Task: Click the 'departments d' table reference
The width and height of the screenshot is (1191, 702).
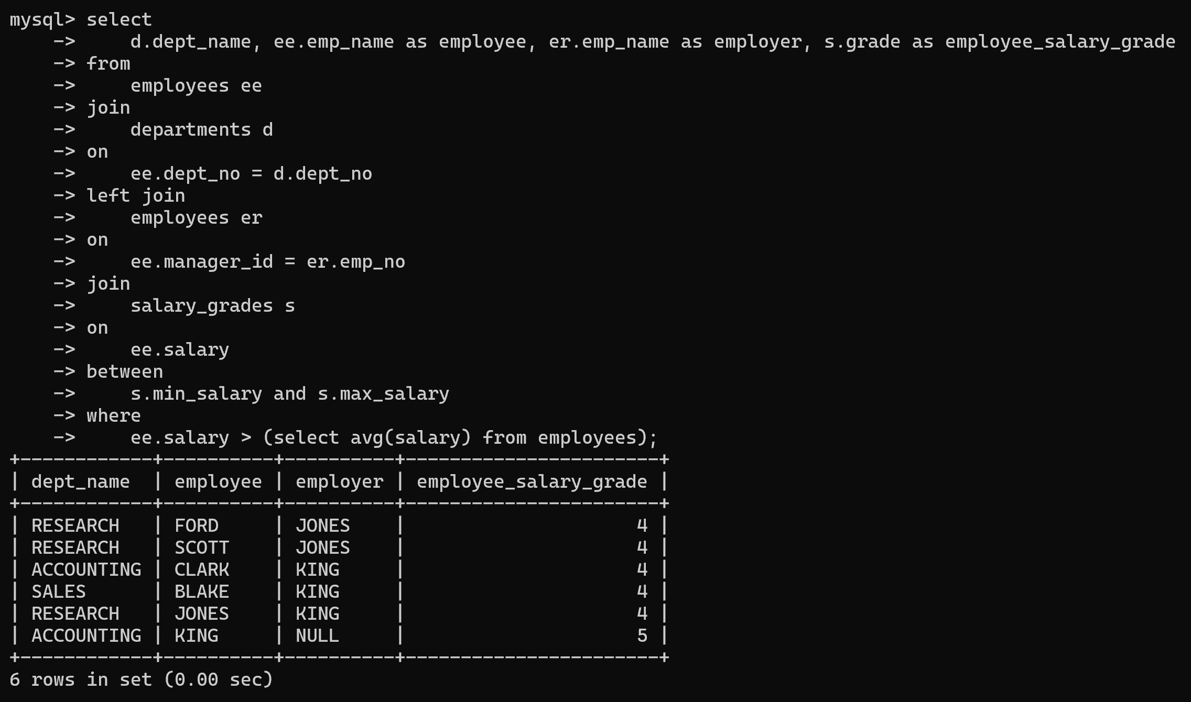Action: pyautogui.click(x=201, y=130)
